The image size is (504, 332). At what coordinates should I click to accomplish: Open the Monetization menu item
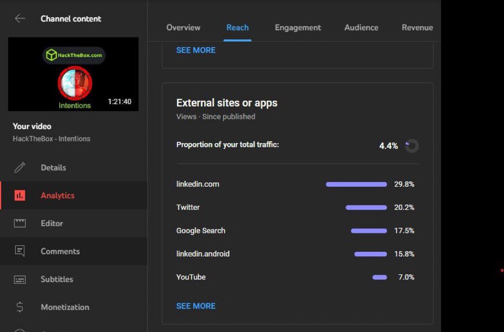pos(73,307)
